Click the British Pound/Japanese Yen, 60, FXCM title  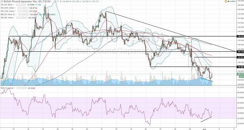coord(27,2)
